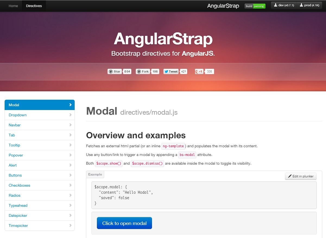Click the 421 tweet count bubble
The height and width of the screenshot is (238, 326).
184,71
